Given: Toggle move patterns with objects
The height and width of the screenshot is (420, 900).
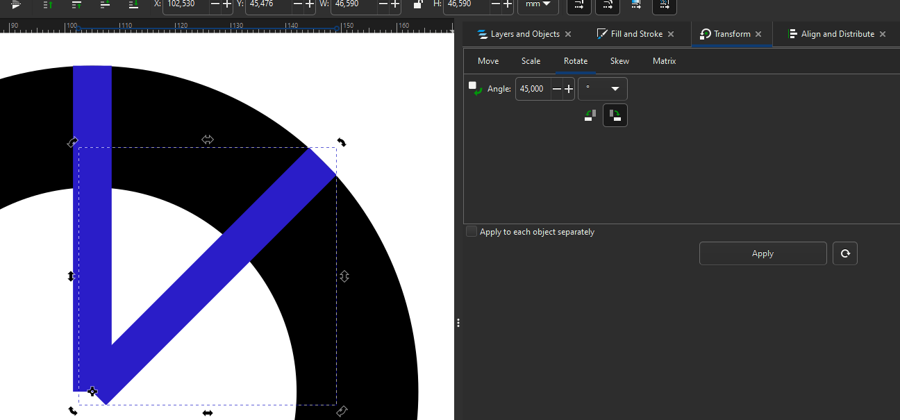Looking at the screenshot, I should 665,5.
